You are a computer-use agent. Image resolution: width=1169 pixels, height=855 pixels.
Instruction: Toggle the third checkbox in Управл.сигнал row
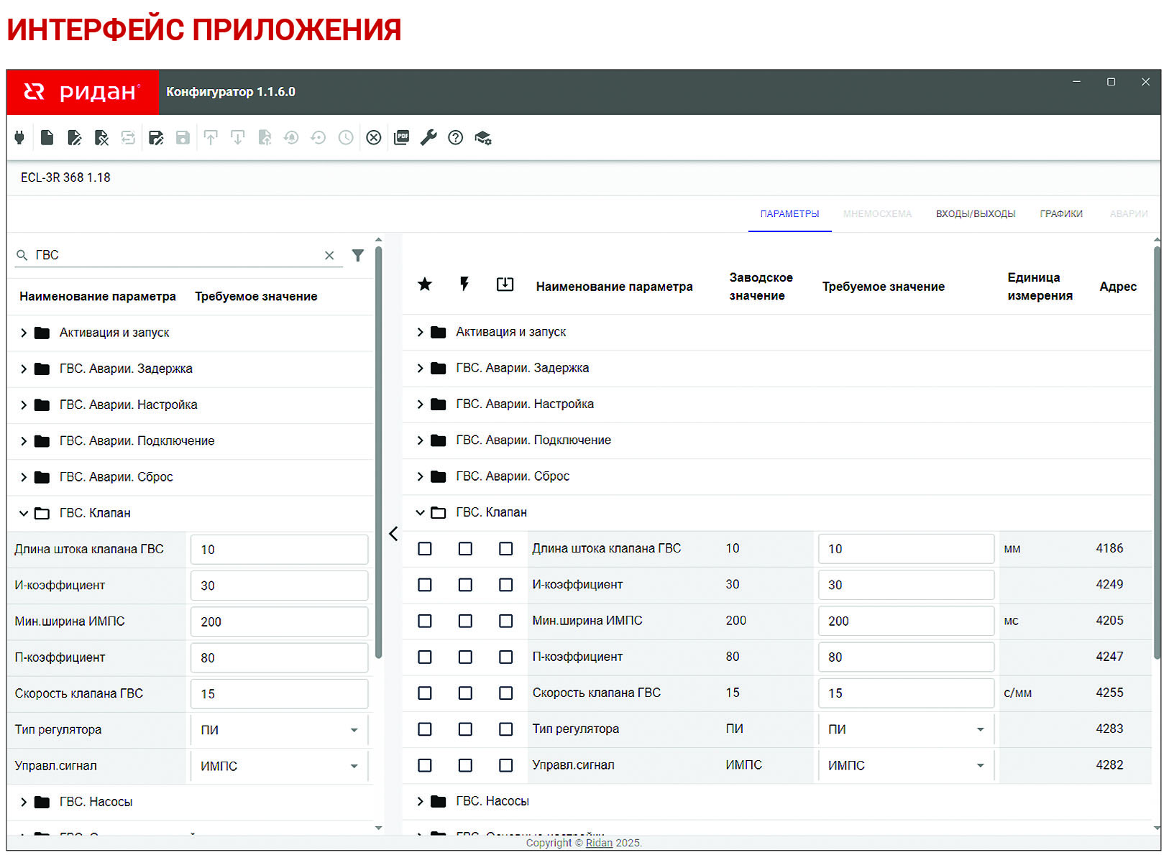pos(506,765)
